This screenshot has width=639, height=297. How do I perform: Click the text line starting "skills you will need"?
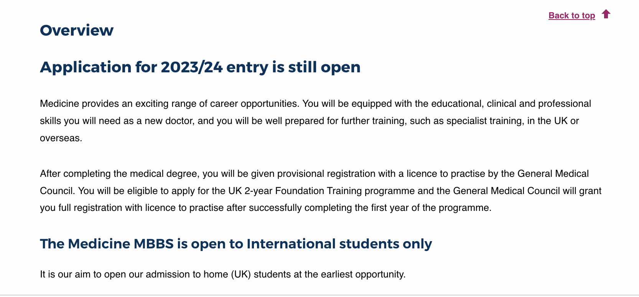click(x=309, y=121)
